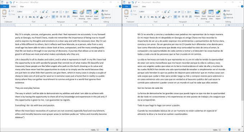Click Select all in left WordPad window
Screen dimensions: 244x132
106,18
